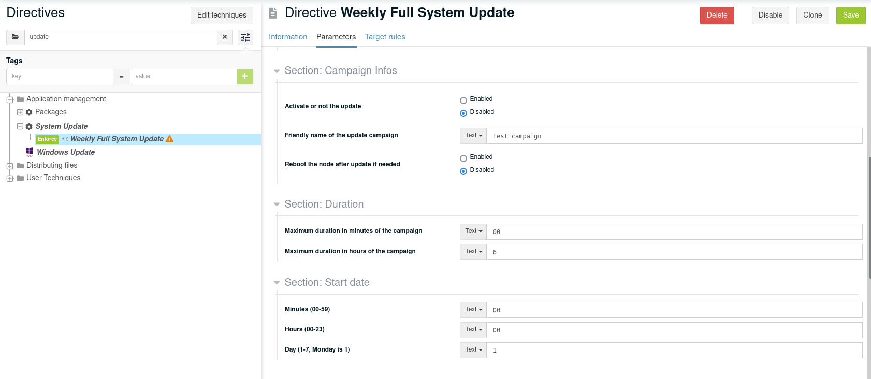Open the Text dropdown for Friendly name field
This screenshot has height=379, width=871.
point(473,136)
